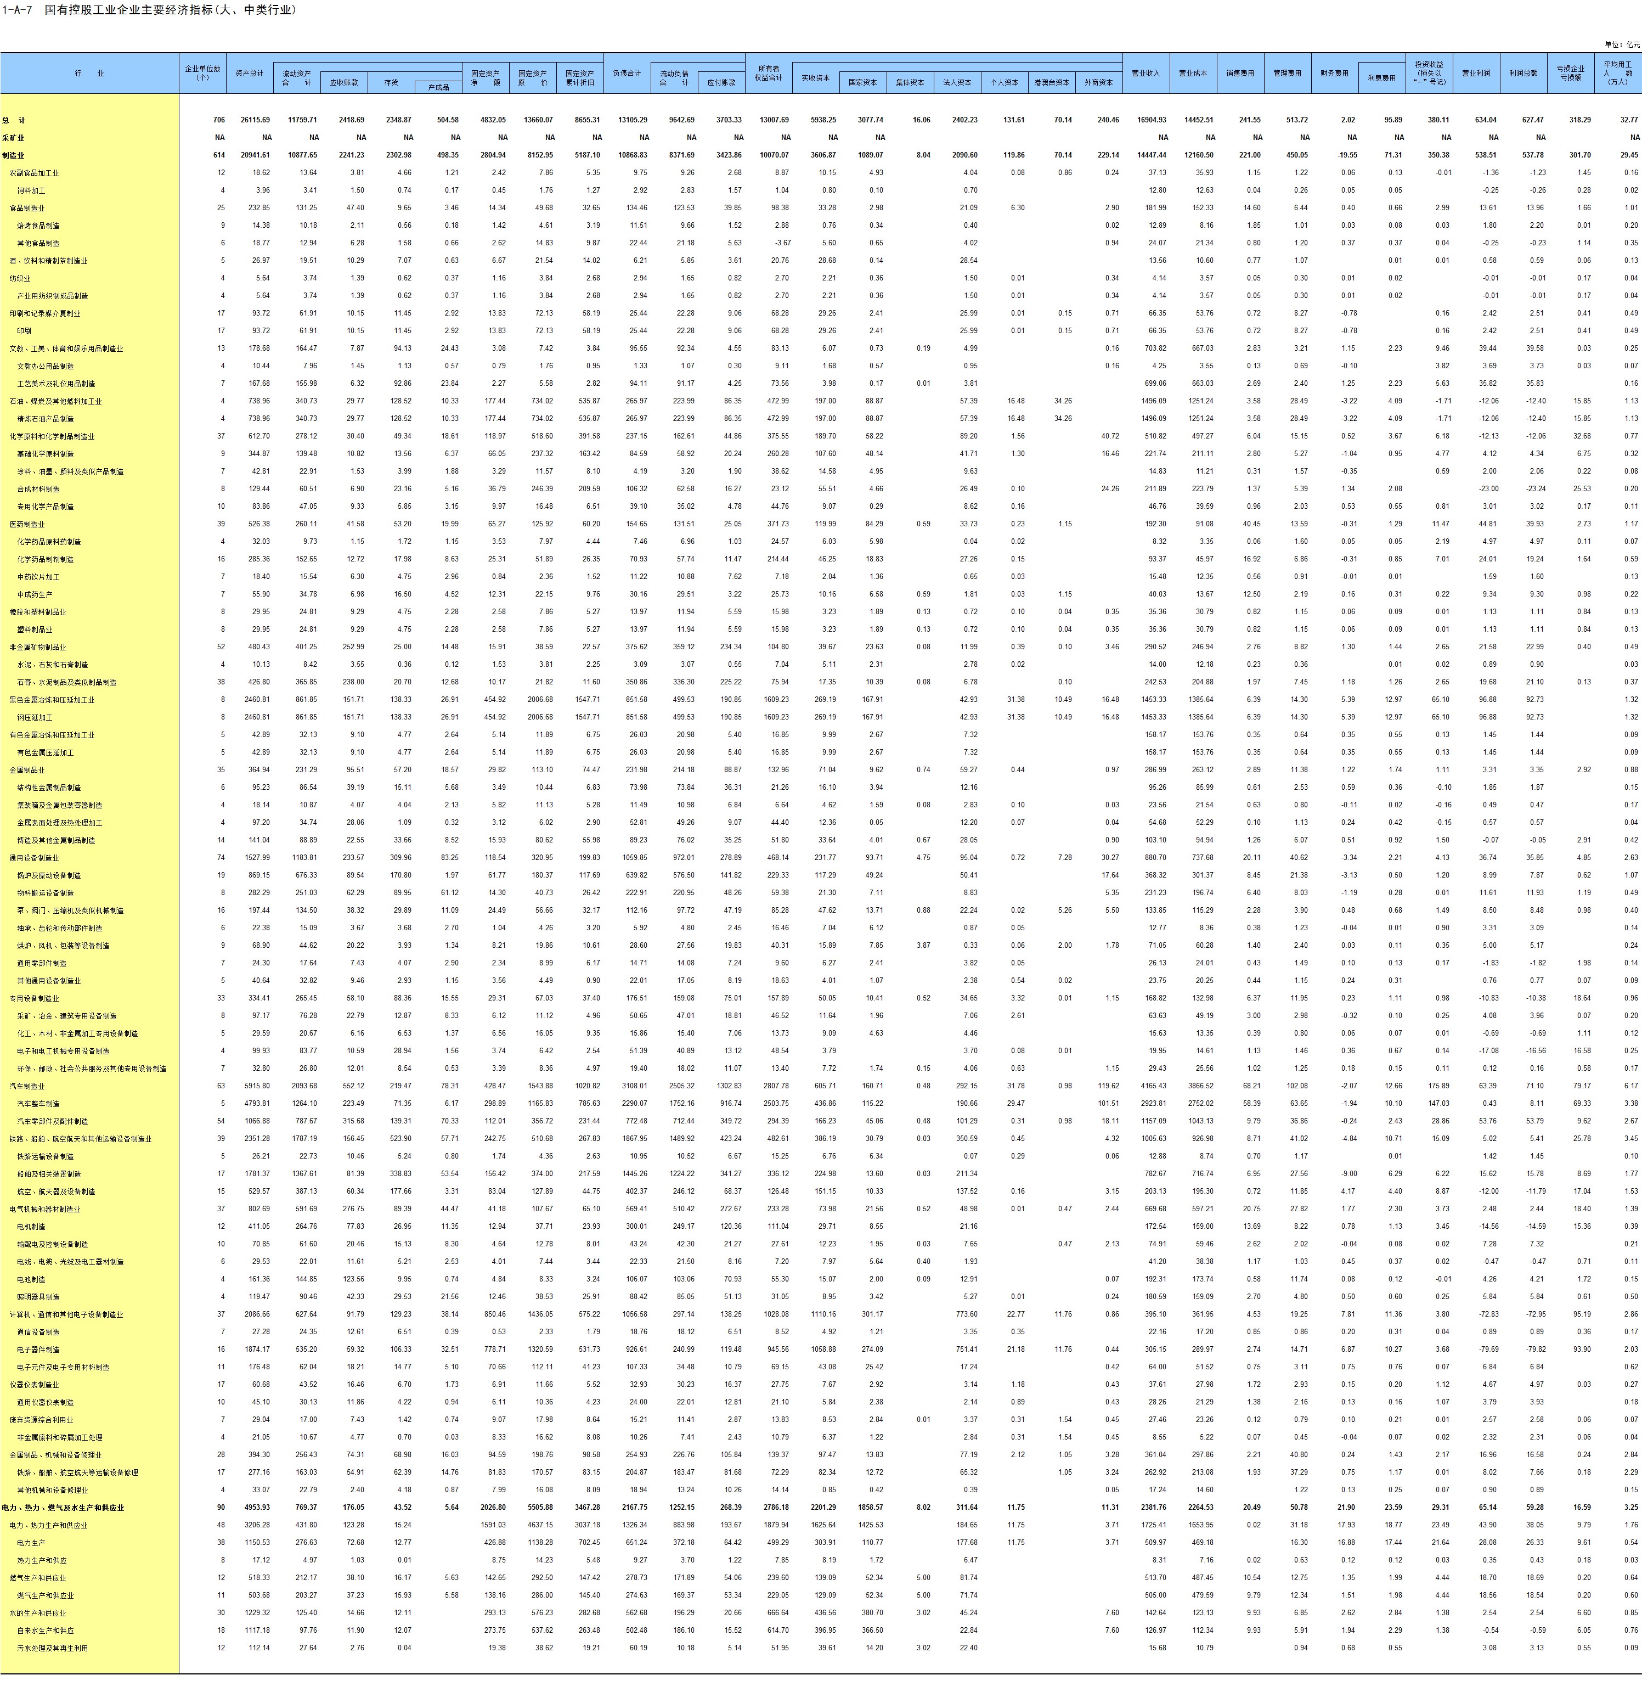Select the 汽车制造业 row label

27,1086
